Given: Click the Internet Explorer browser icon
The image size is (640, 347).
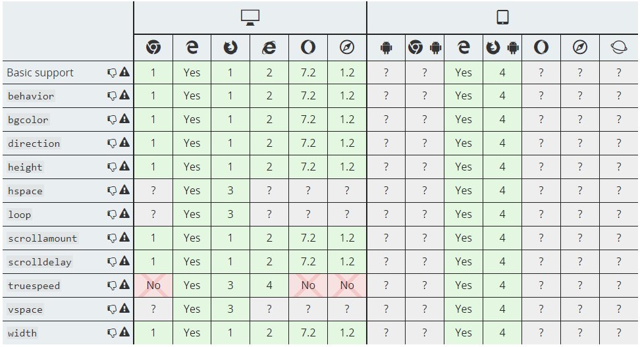Looking at the screenshot, I should click(269, 47).
